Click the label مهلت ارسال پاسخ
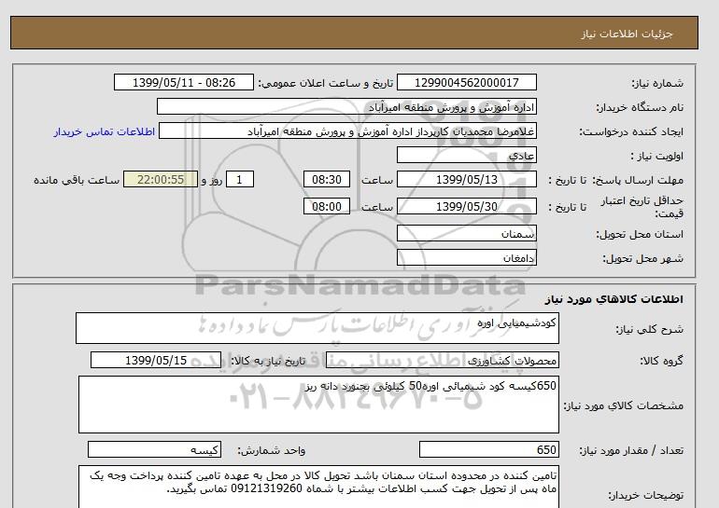Viewport: 719px width, 508px height. pos(639,180)
